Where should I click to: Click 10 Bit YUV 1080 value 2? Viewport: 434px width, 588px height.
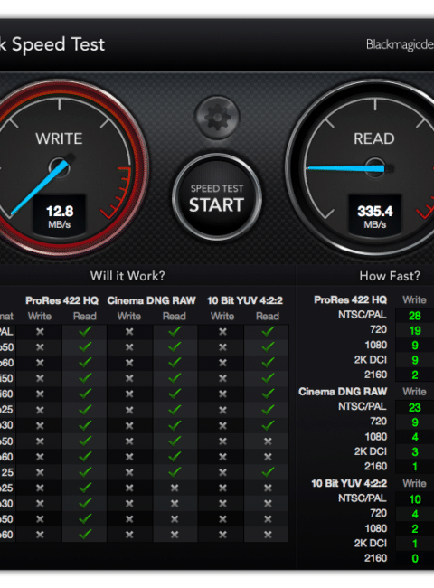click(415, 529)
